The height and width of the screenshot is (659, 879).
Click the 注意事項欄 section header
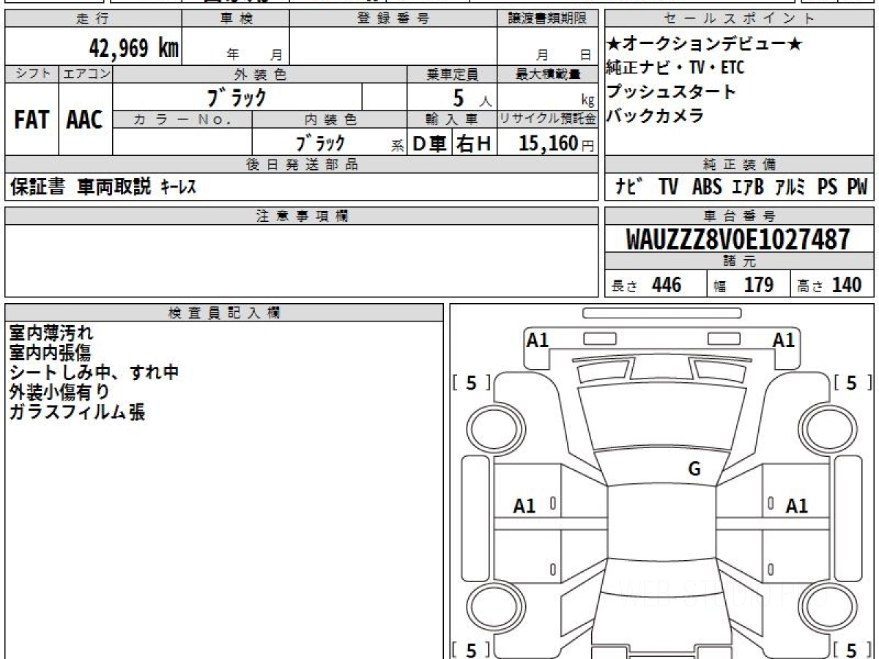coord(301,216)
